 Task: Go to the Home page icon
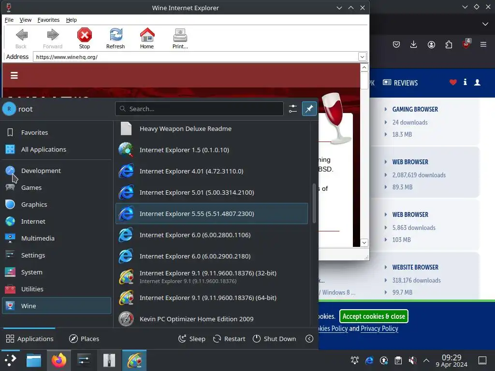[x=147, y=35]
